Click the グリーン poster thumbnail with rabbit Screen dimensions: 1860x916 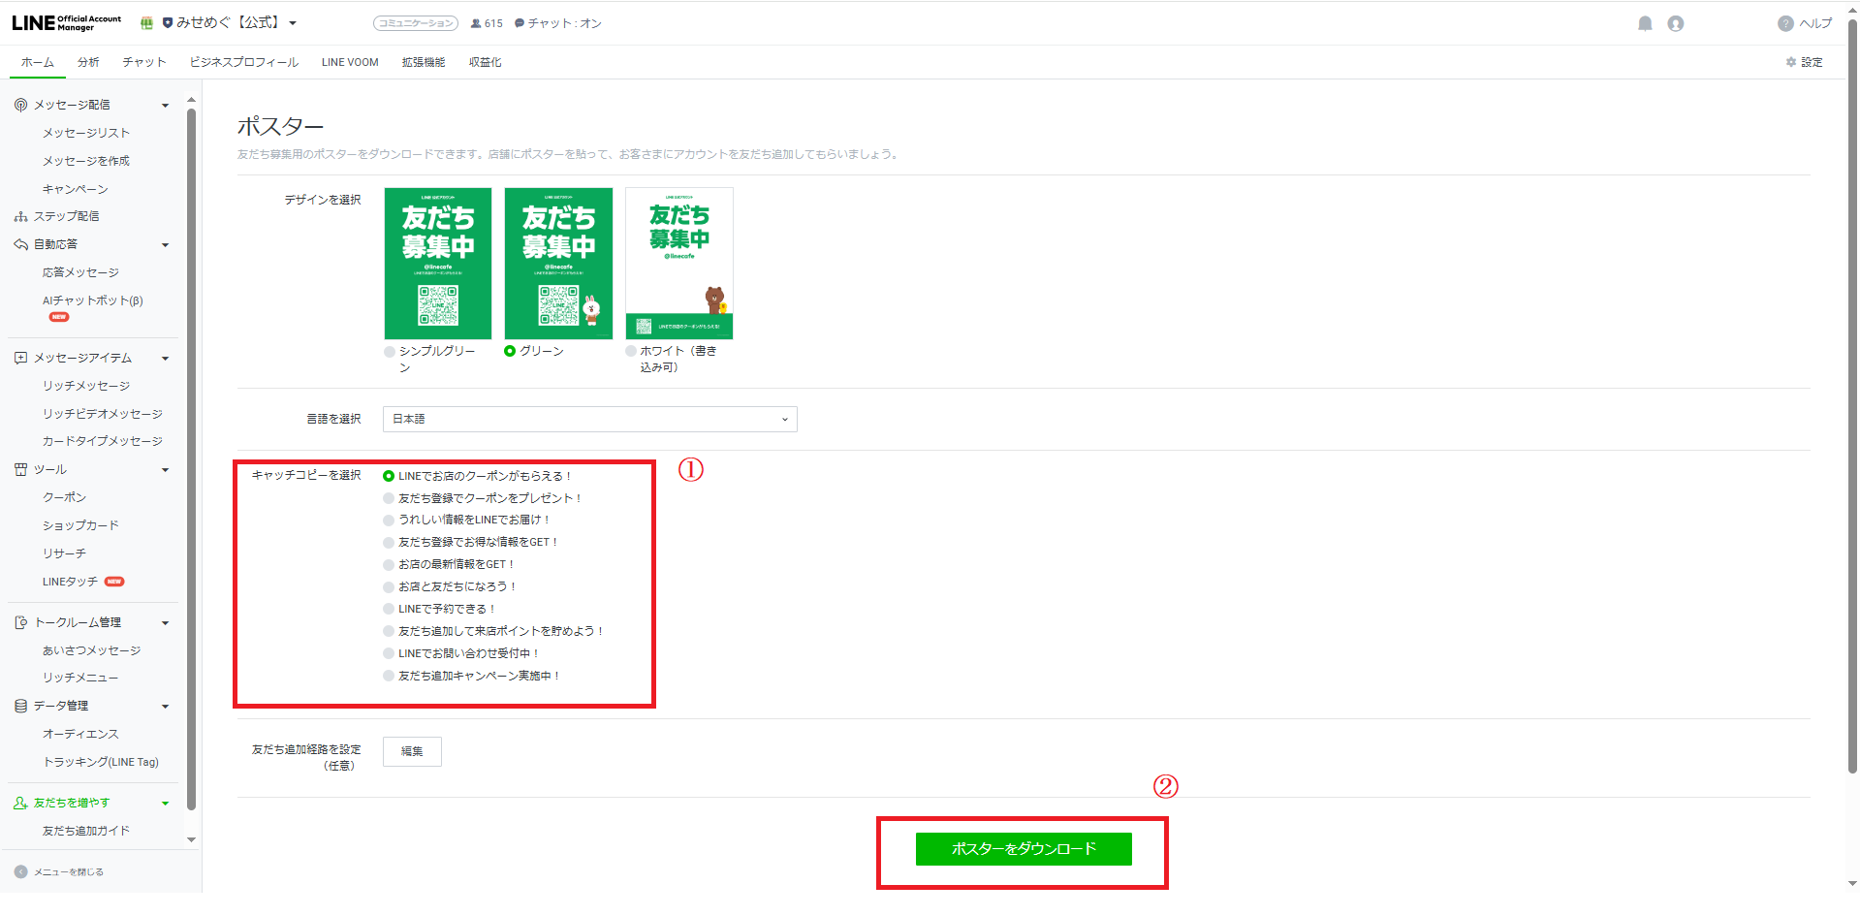point(558,264)
